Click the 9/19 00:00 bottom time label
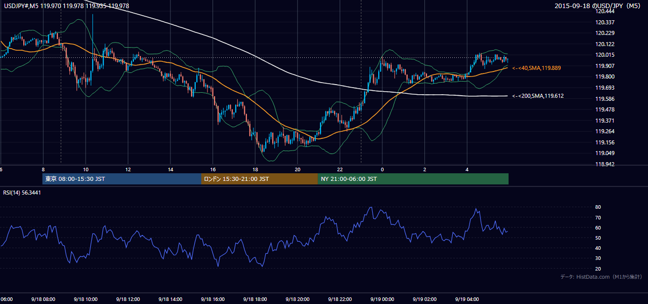Viewport: 648px width, 304px height. click(x=382, y=299)
